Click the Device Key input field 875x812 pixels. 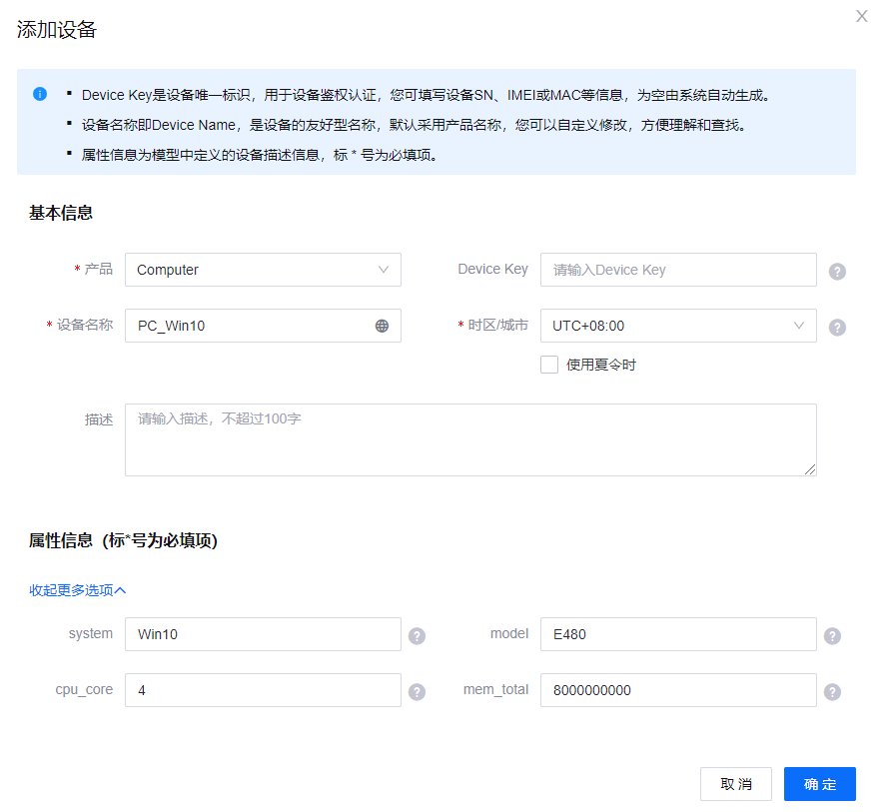[x=677, y=270]
